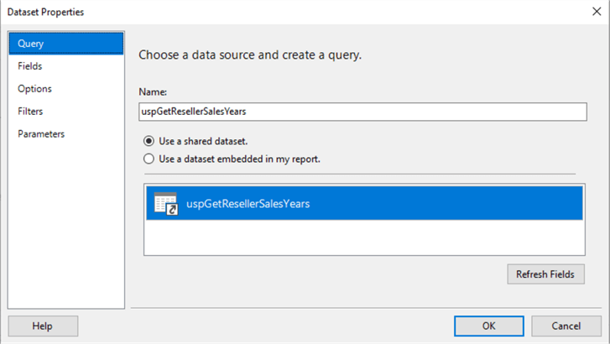
Task: Open the Query page
Action: pyautogui.click(x=66, y=44)
